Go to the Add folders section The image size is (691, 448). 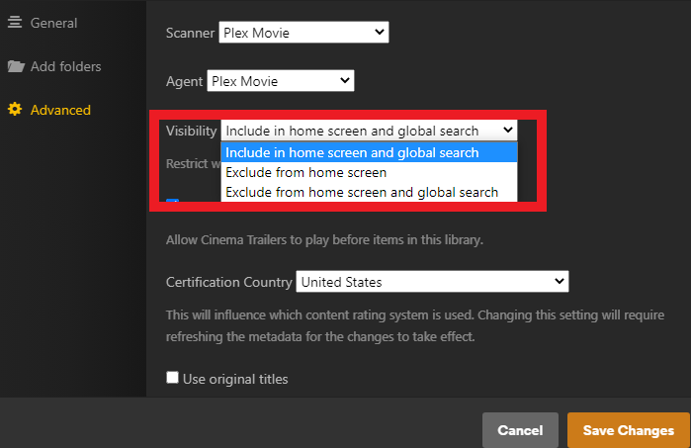(x=65, y=67)
